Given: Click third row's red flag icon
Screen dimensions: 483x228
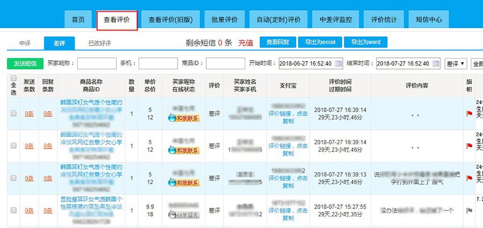Looking at the screenshot, I should [469, 179].
